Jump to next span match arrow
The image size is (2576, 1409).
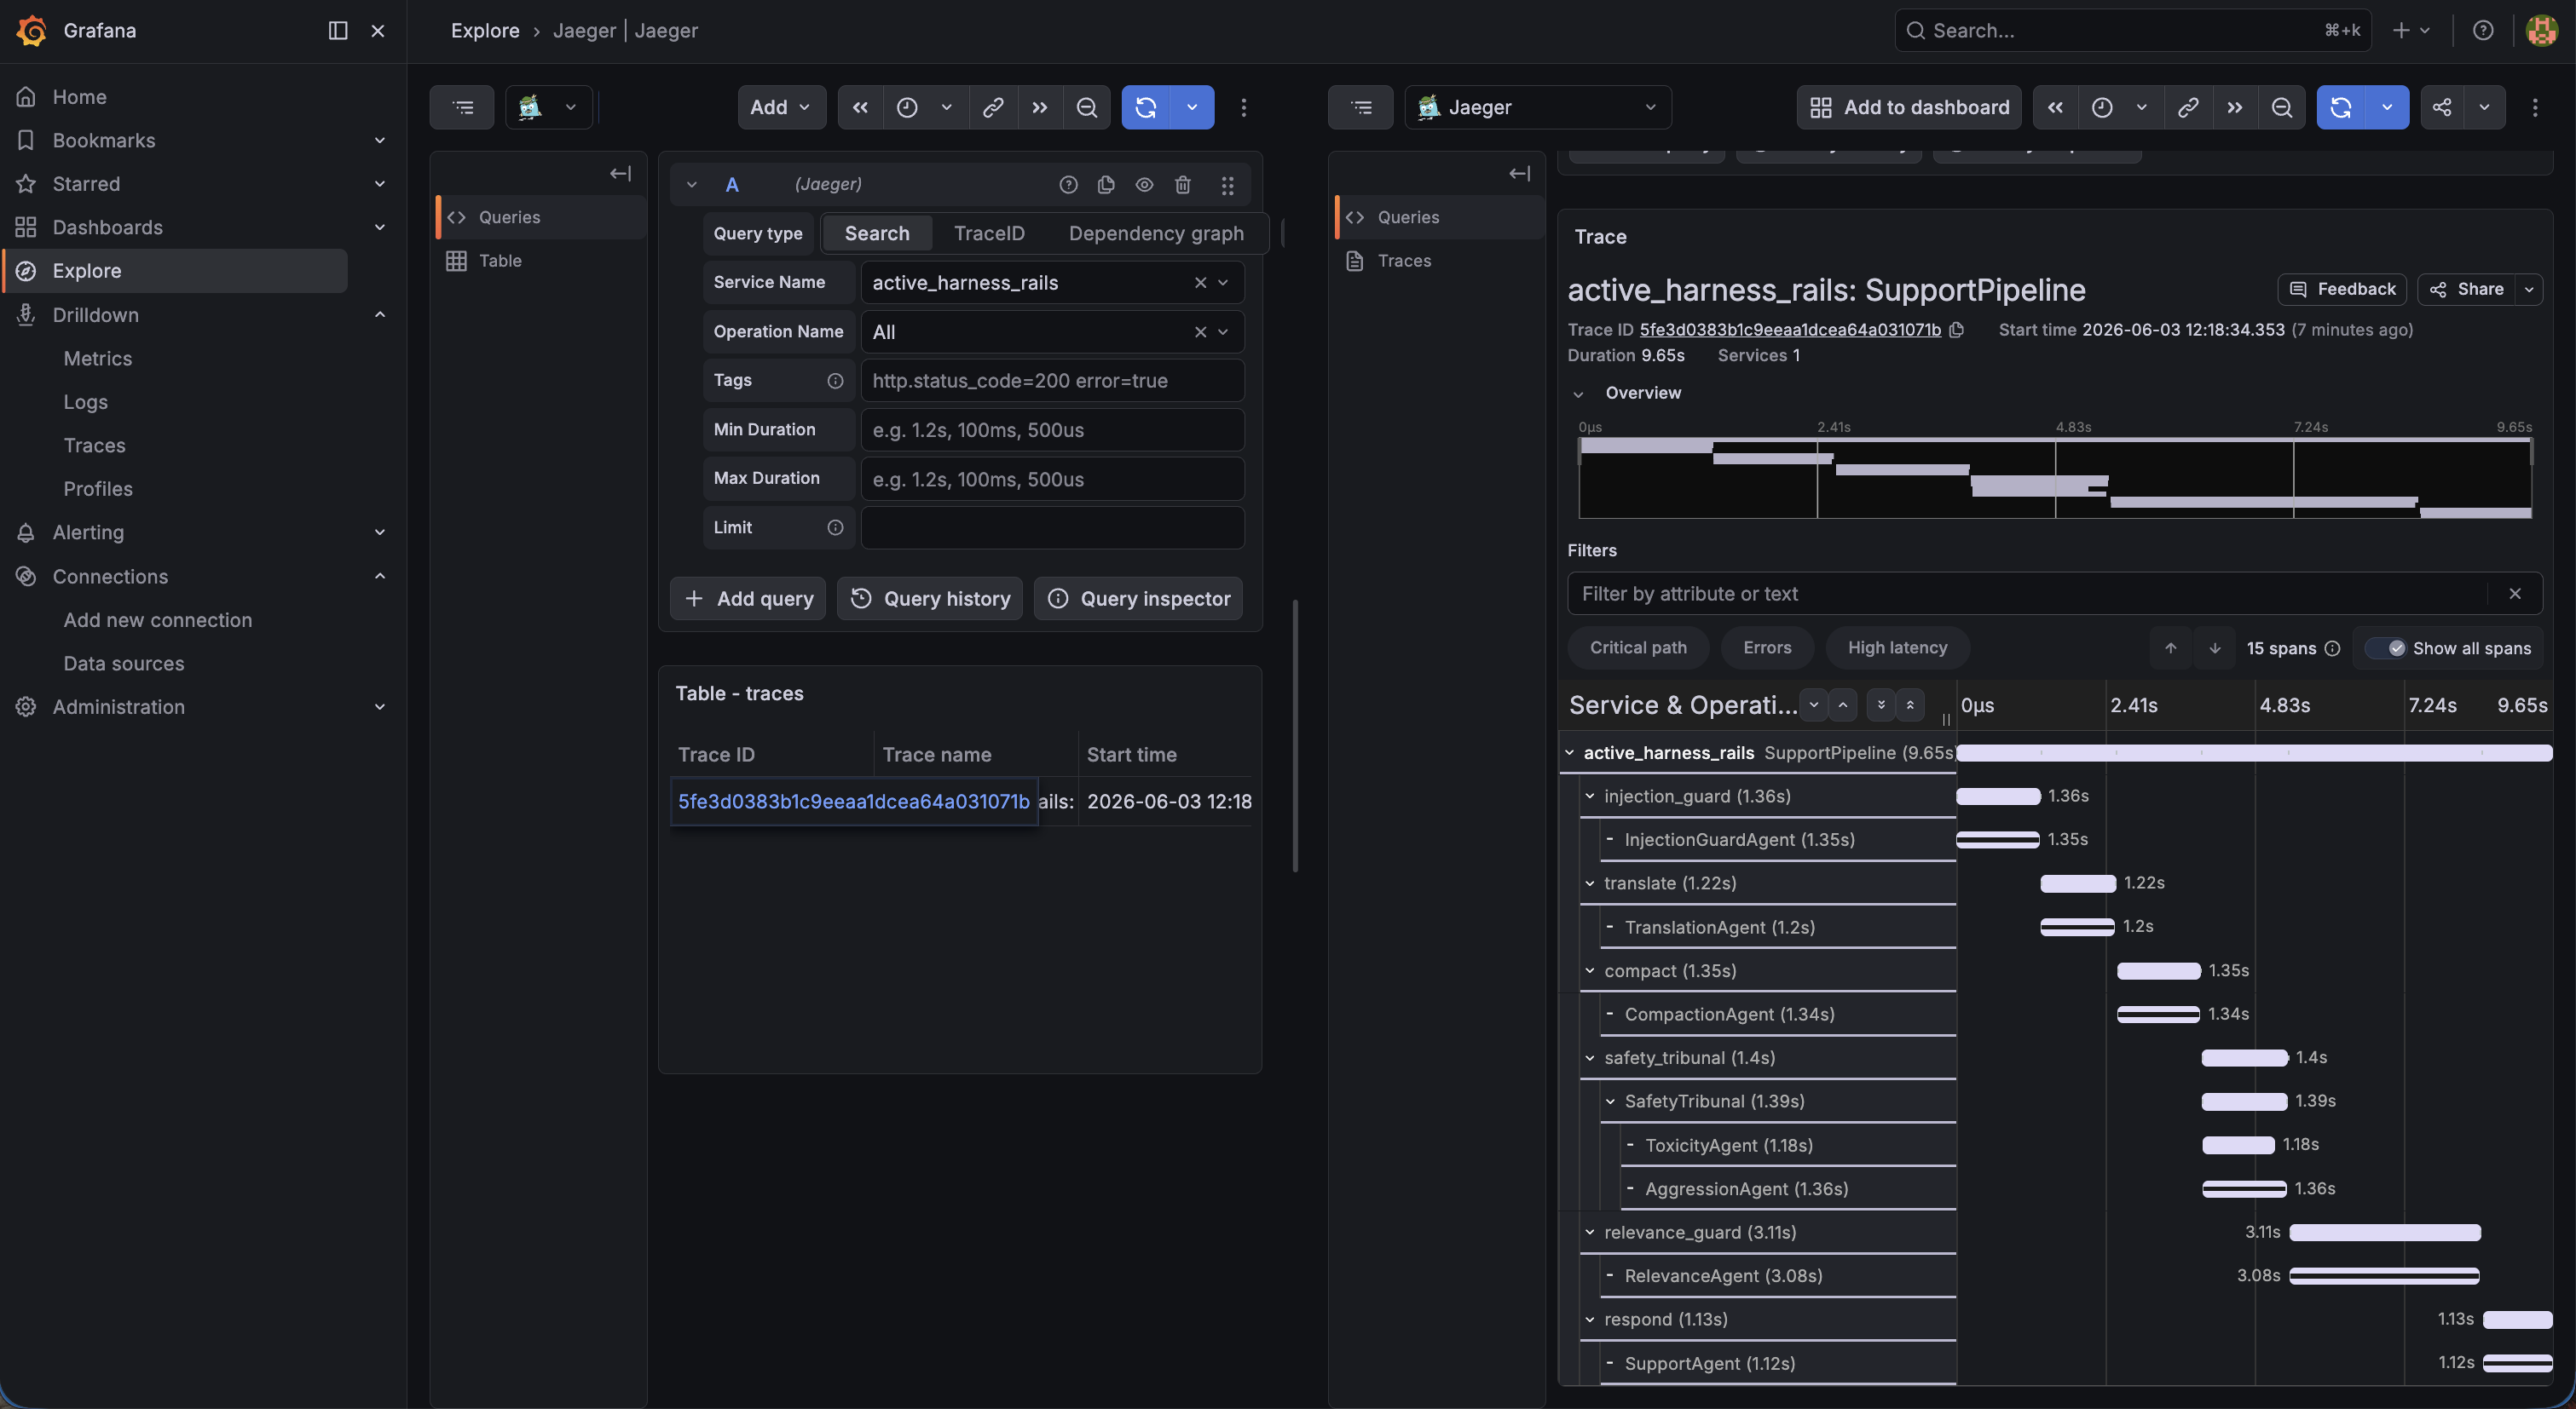coord(2215,648)
